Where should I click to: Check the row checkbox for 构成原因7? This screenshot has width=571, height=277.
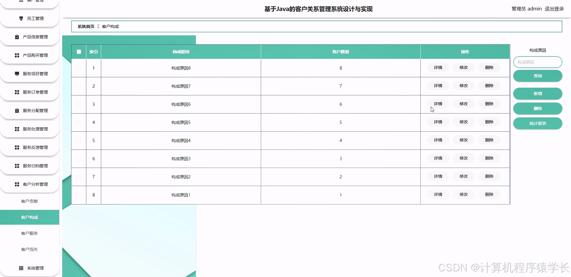pyautogui.click(x=79, y=86)
